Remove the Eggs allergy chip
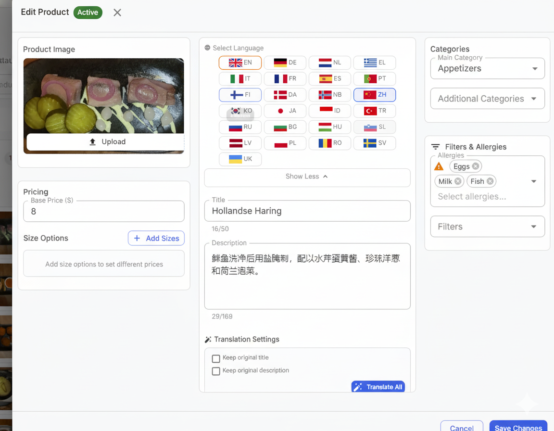Viewport: 554px width, 431px height. (x=476, y=166)
